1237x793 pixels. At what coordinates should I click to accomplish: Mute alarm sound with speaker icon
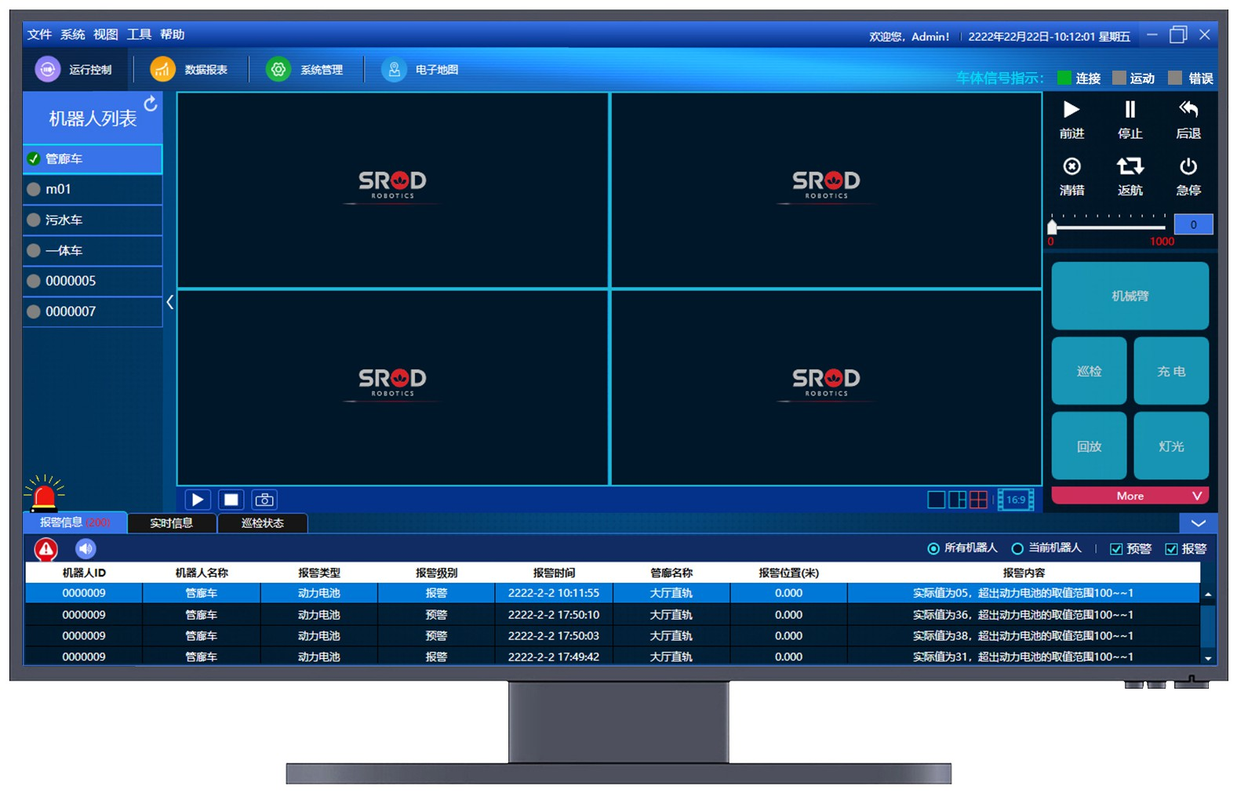pyautogui.click(x=85, y=548)
